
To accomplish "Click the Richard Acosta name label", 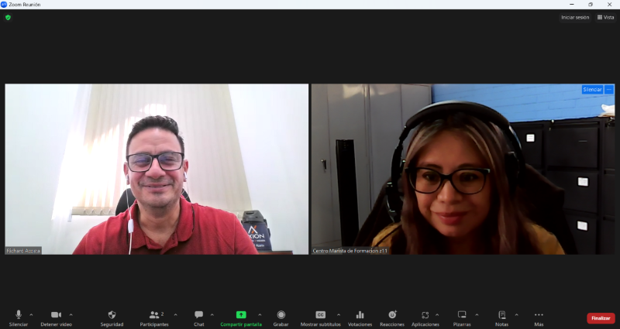I will (23, 251).
